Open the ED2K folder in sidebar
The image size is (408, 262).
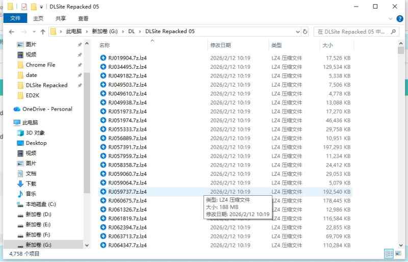tap(32, 95)
